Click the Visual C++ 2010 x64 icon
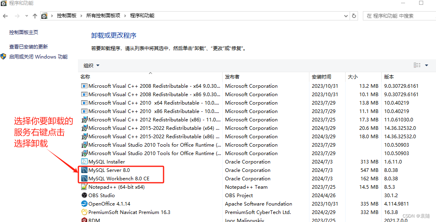The image size is (436, 222). coord(84,103)
